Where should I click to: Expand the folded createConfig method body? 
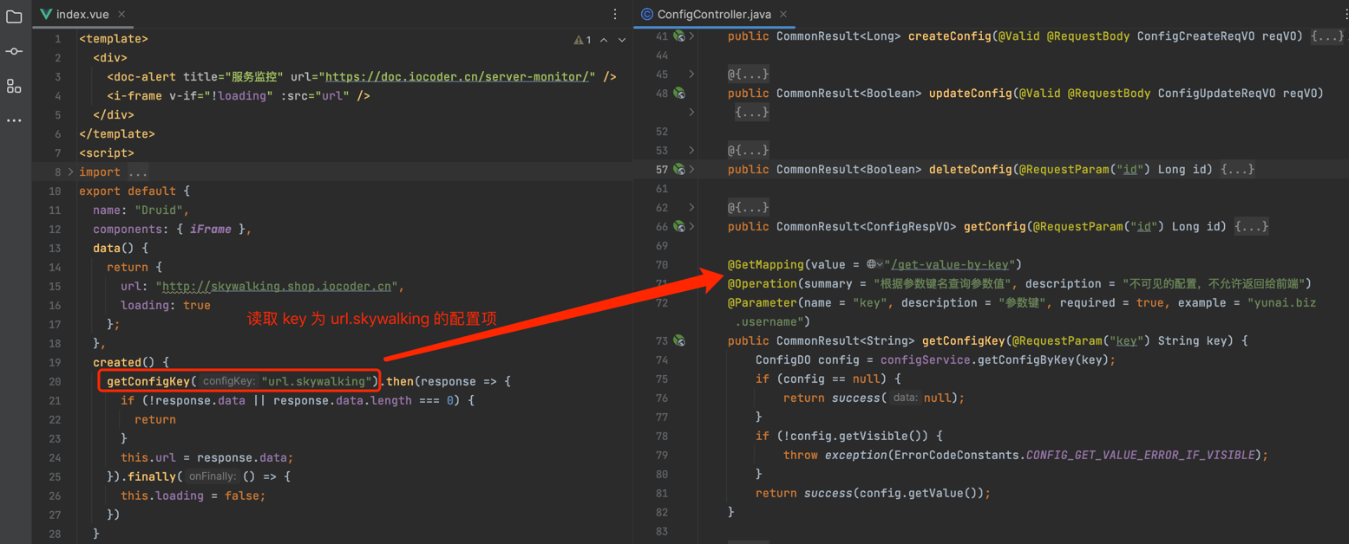point(1326,36)
